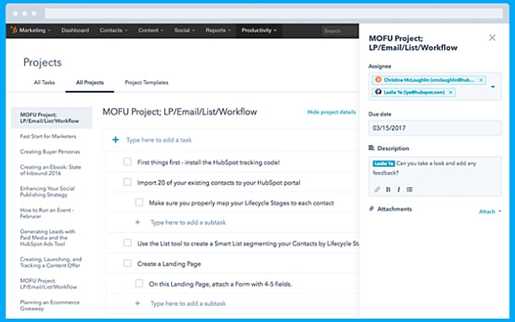Click the plus icon to add a task
The image size is (515, 322).
115,140
